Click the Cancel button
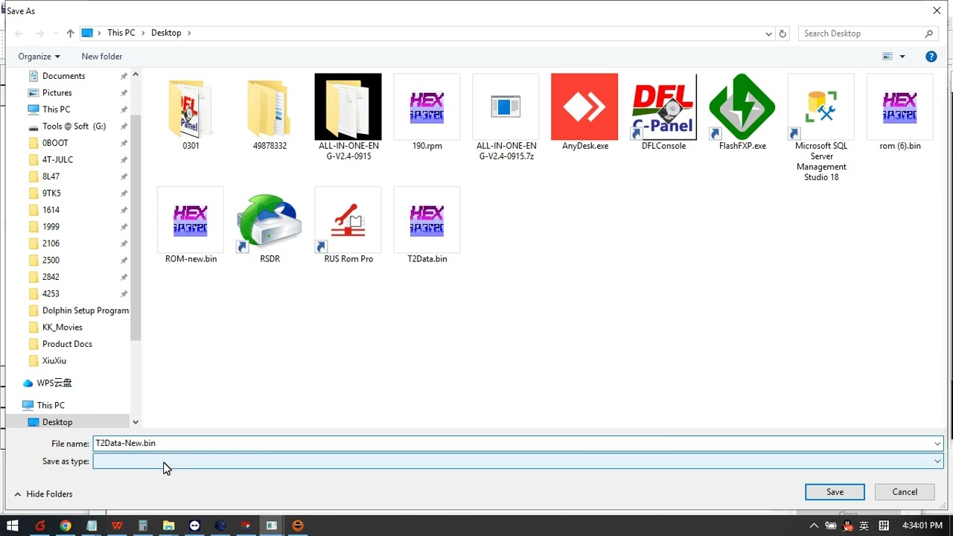This screenshot has width=953, height=536. coord(905,492)
